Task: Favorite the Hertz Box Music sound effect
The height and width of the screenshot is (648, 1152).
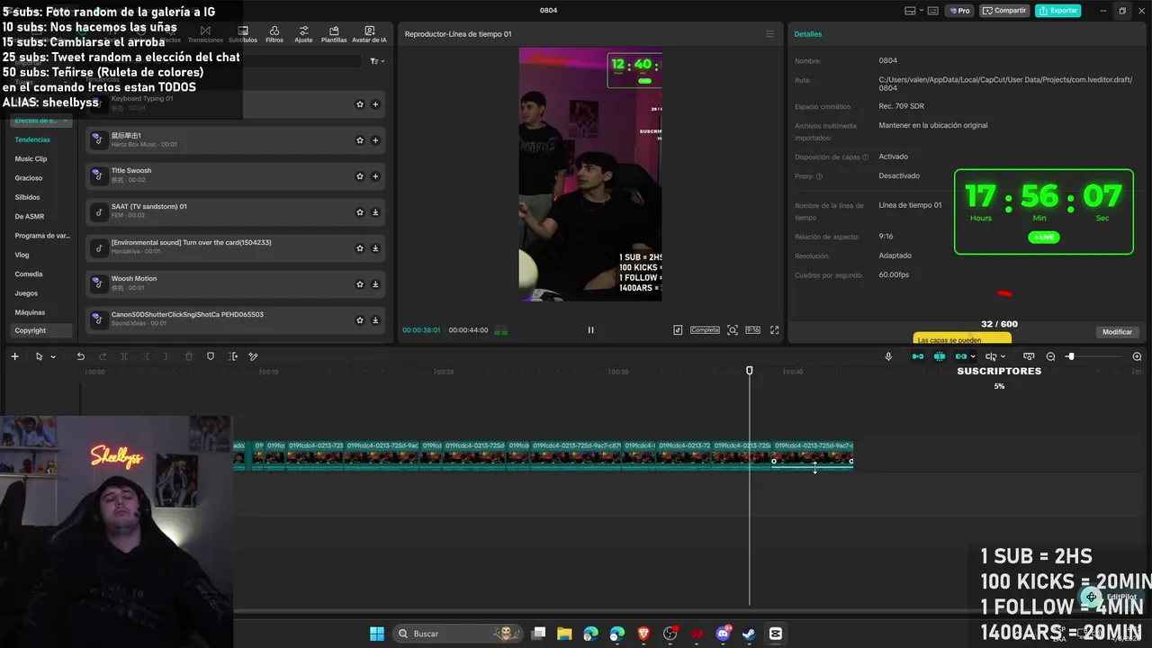Action: click(360, 140)
